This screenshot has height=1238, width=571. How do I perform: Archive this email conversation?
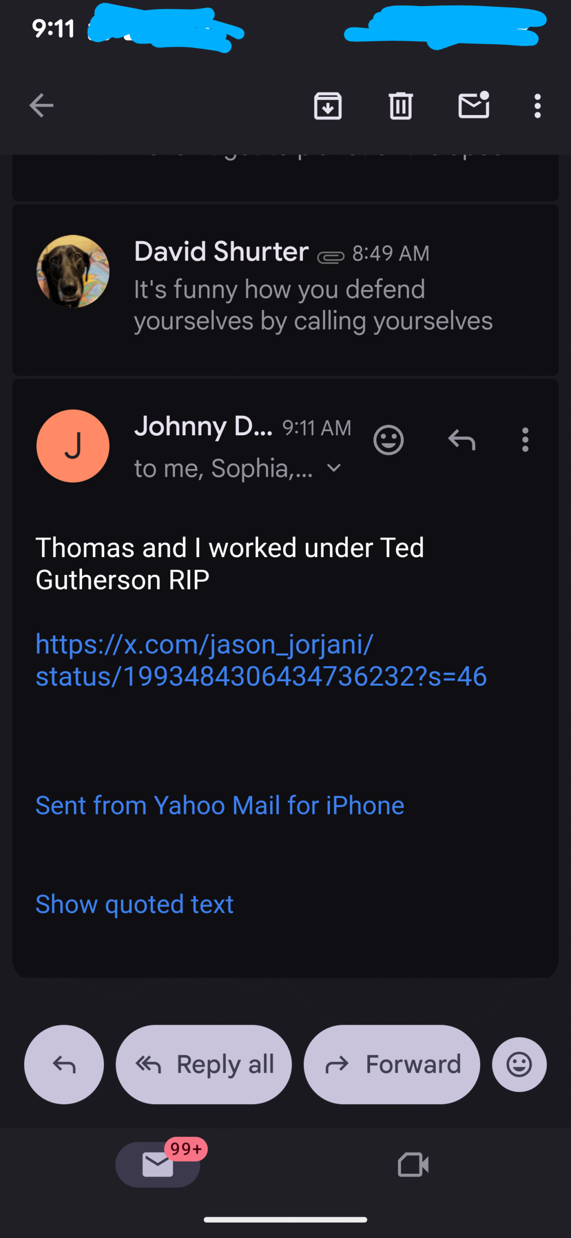(328, 105)
